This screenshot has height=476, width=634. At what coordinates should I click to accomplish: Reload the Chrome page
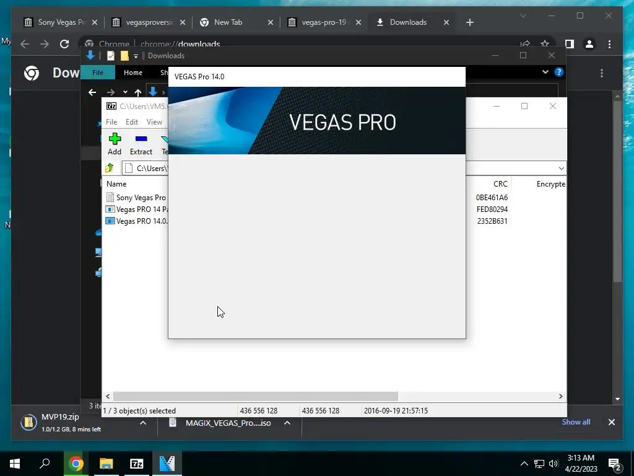tap(64, 44)
